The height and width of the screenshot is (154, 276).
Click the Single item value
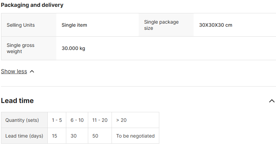tap(74, 25)
